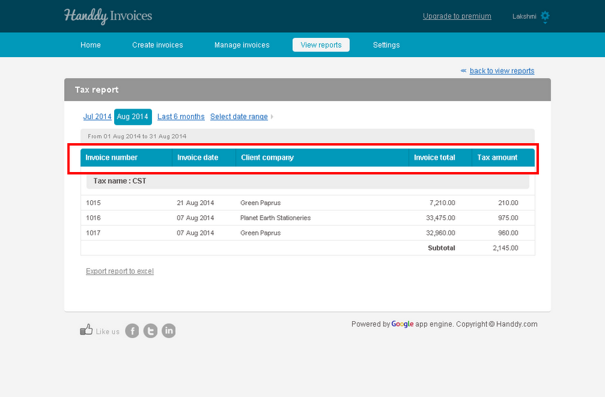Go back to view reports
The width and height of the screenshot is (605, 397).
point(502,71)
